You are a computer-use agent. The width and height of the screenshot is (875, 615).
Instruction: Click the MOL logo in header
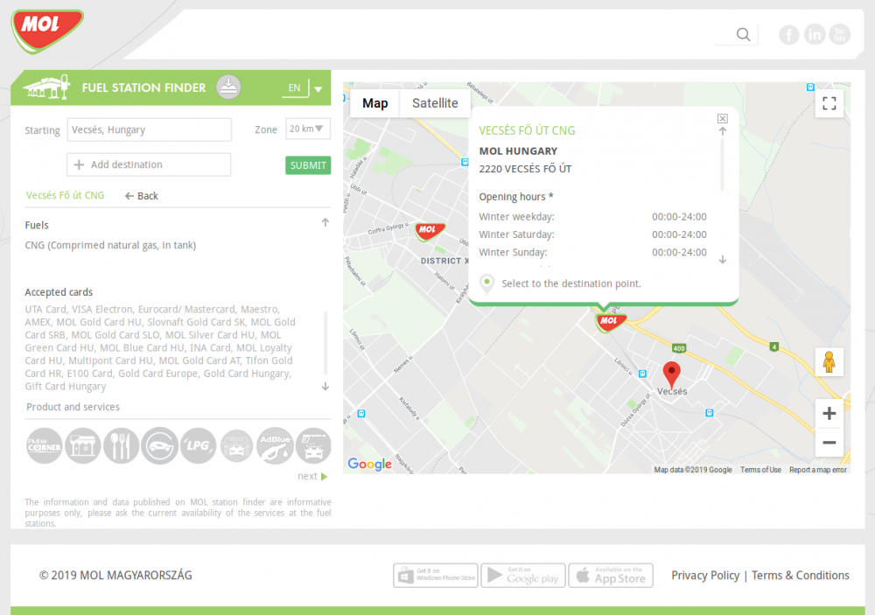(47, 31)
